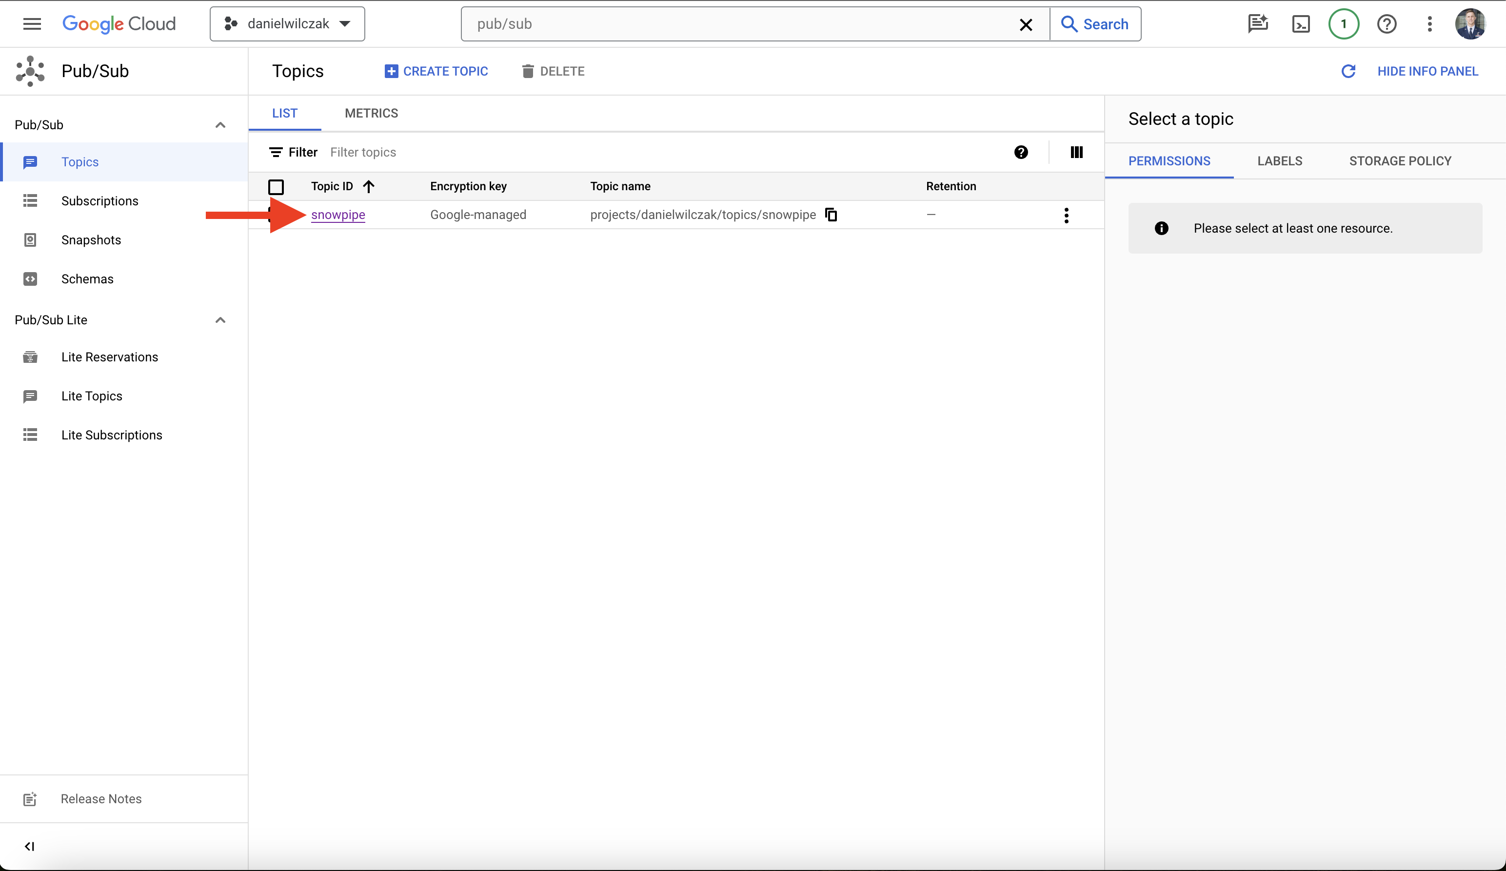Open the snowpipe topic link
The width and height of the screenshot is (1506, 871).
338,215
